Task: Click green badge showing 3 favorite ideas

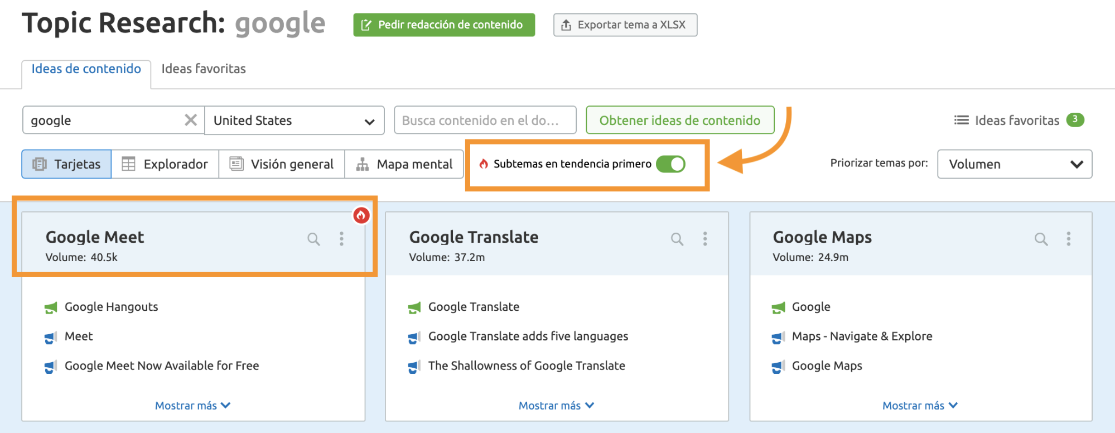Action: pos(1075,119)
